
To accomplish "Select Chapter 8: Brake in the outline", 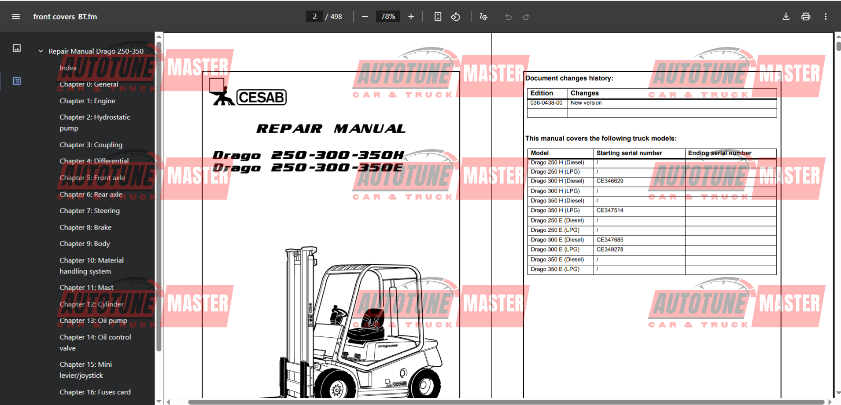I will 85,227.
